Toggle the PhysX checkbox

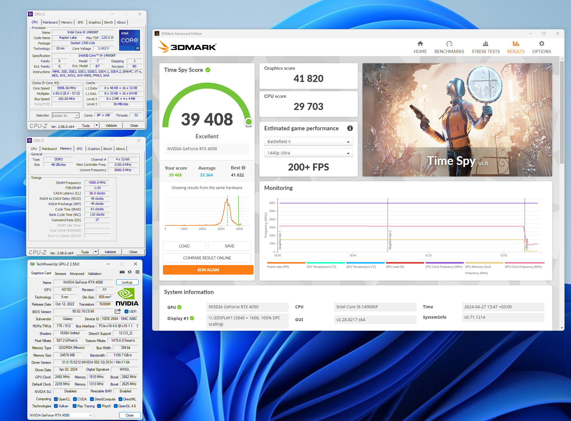(x=99, y=406)
